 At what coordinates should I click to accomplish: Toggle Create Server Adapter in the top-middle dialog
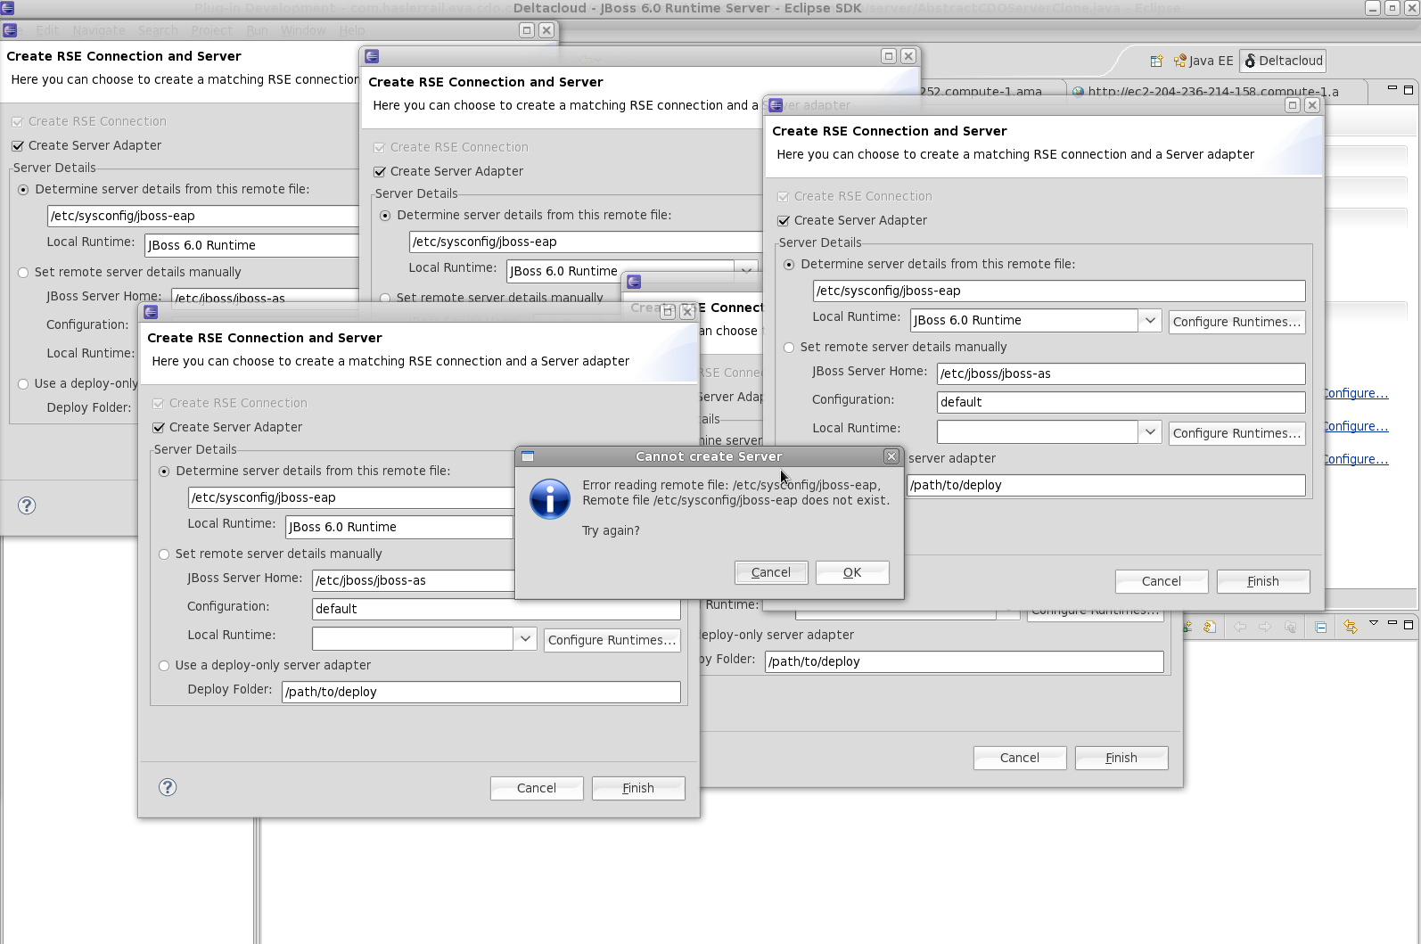380,171
